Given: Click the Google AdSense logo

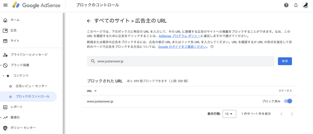Looking at the screenshot, I should click(x=36, y=5).
